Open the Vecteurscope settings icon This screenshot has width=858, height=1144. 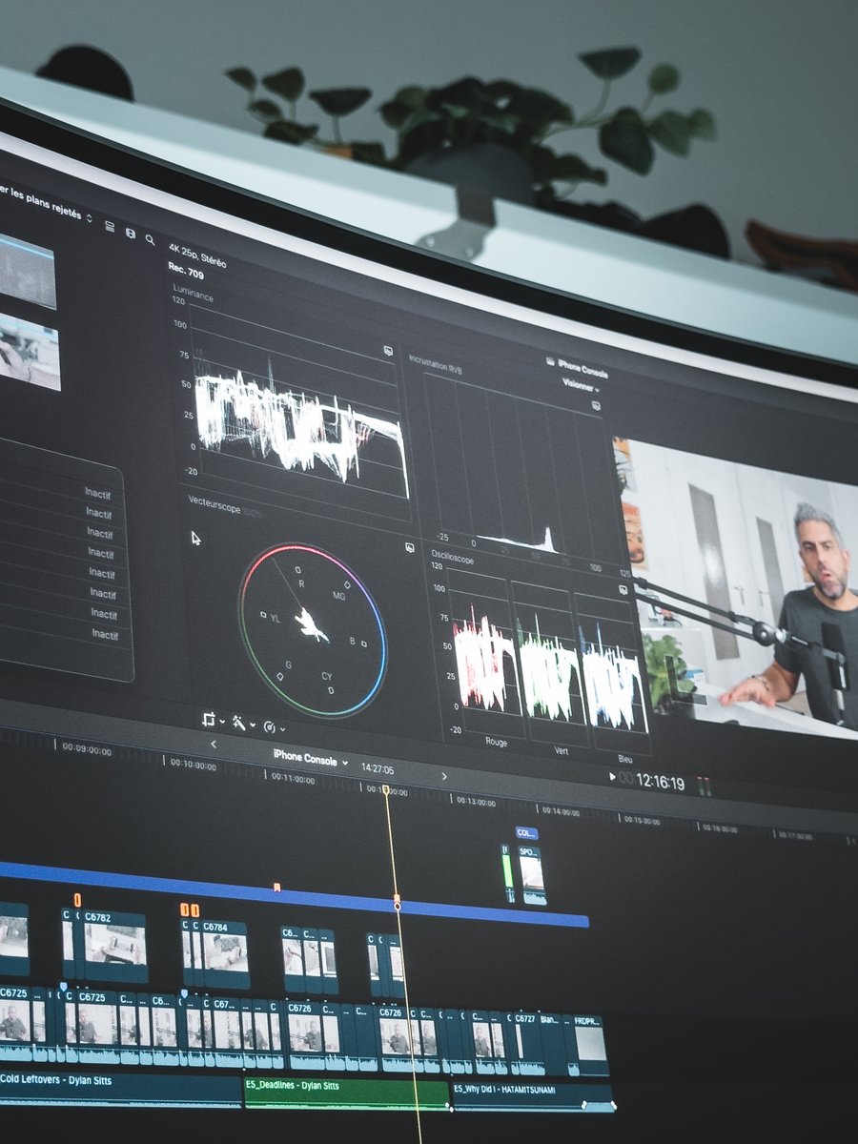click(x=410, y=547)
